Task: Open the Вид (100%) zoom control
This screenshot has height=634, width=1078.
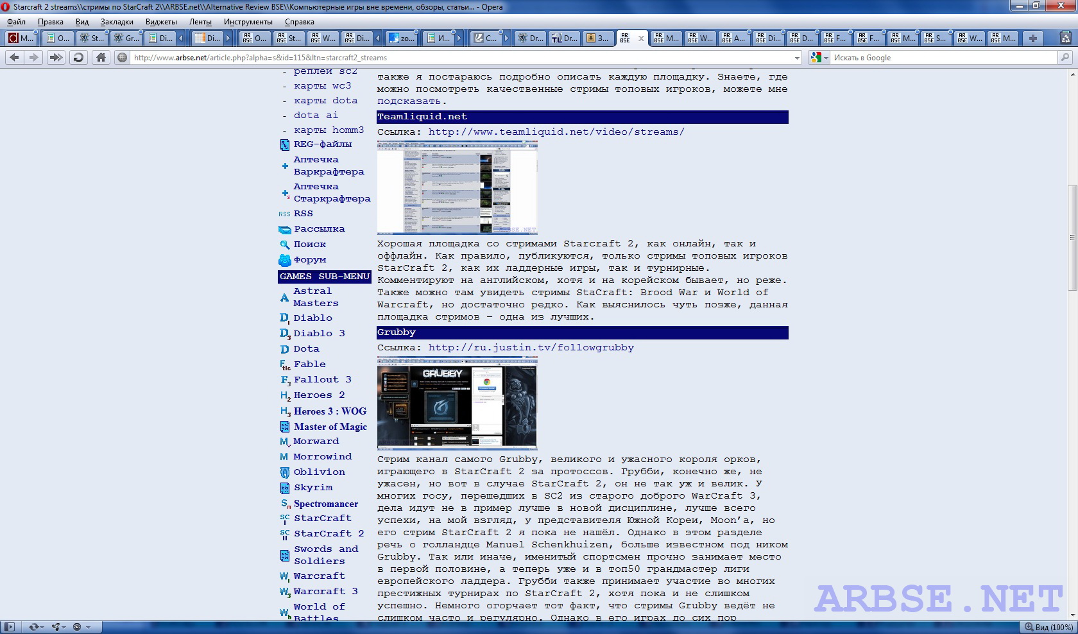Action: pos(1048,627)
